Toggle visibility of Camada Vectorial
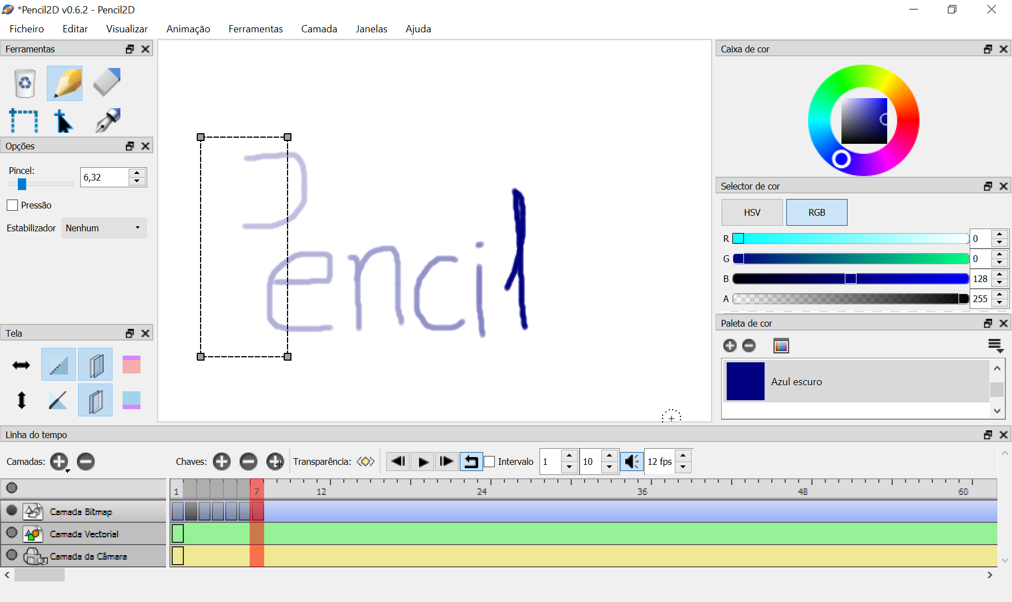 [x=12, y=532]
